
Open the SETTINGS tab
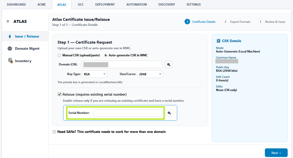click(194, 5)
